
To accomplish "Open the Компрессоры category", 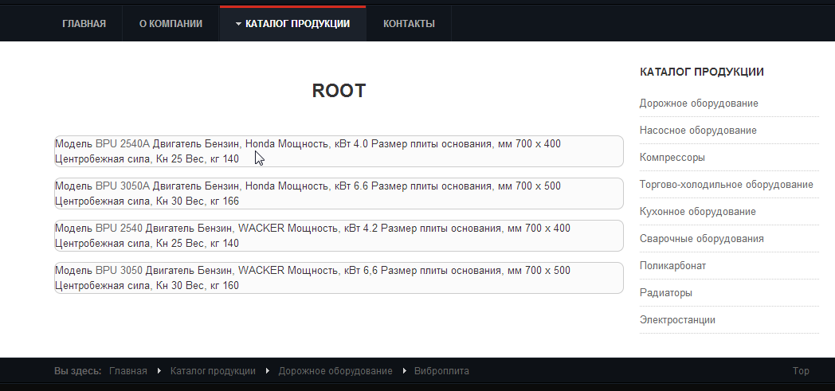I will tap(672, 158).
